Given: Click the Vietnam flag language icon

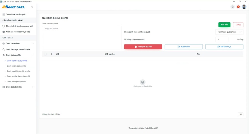Looking at the screenshot, I should click(238, 7).
